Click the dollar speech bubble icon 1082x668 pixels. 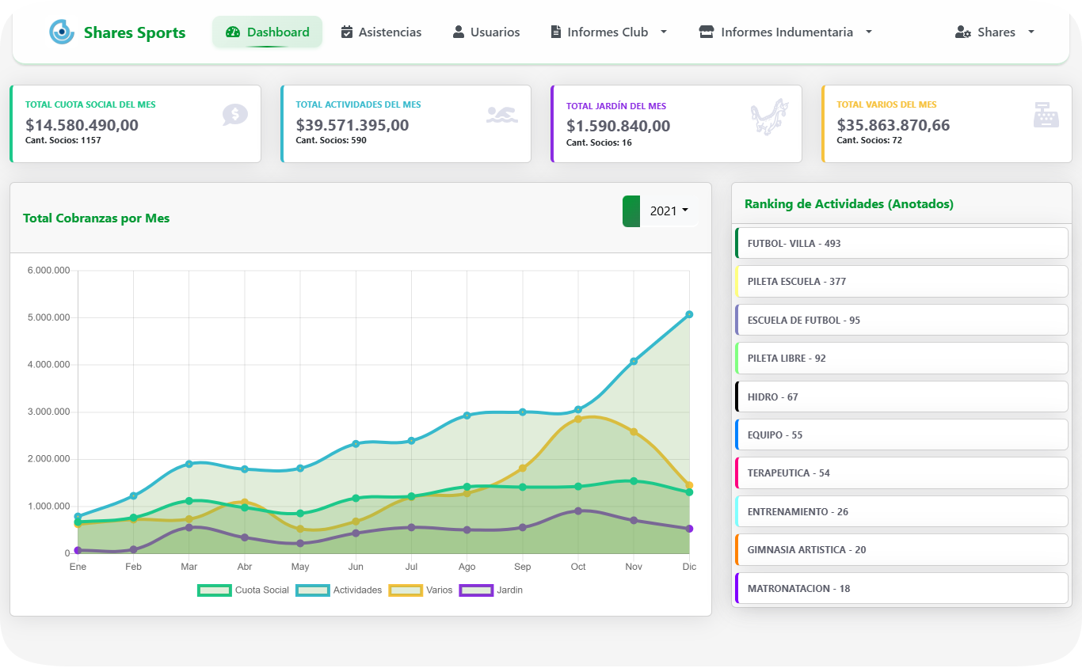click(235, 115)
